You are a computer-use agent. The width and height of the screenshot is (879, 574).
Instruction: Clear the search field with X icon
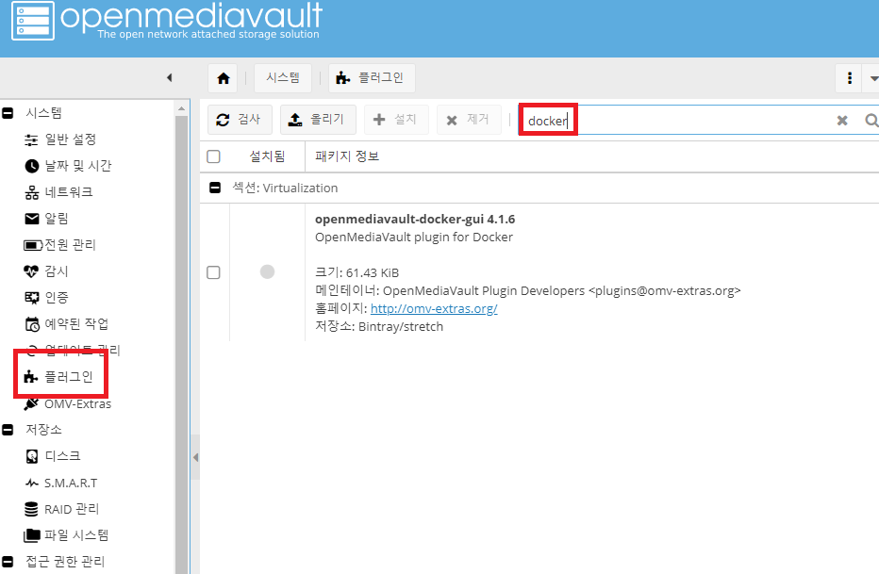(842, 121)
